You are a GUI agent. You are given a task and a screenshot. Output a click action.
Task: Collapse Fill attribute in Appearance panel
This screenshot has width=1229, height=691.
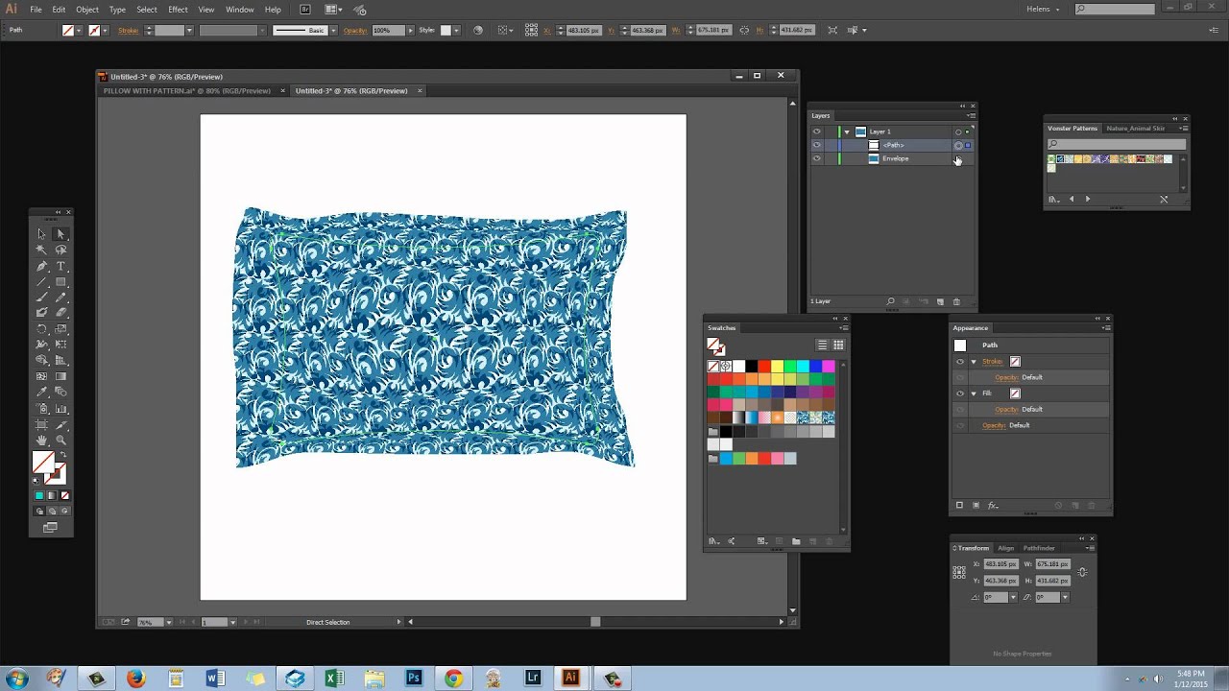click(x=974, y=393)
